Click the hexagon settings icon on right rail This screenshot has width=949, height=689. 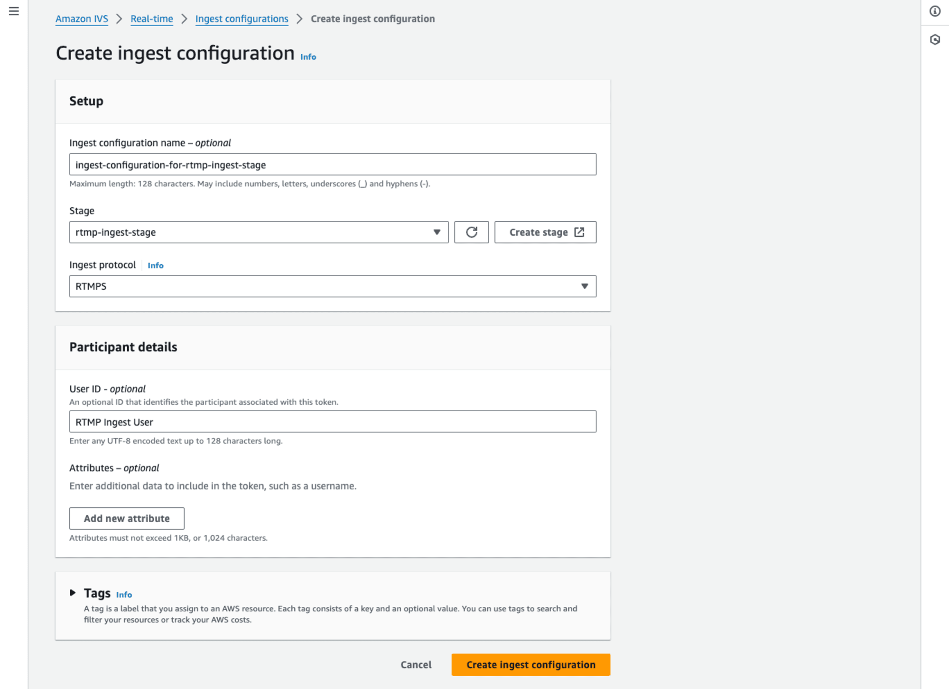(x=935, y=39)
